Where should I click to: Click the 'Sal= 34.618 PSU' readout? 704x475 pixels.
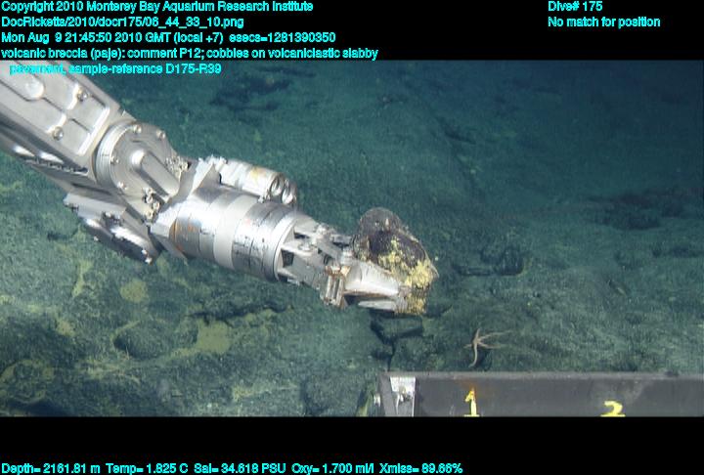[240, 468]
